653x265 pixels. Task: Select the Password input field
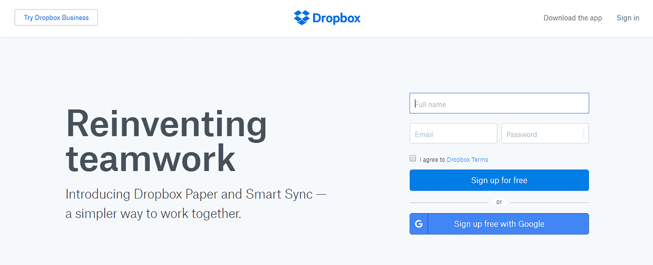point(545,133)
